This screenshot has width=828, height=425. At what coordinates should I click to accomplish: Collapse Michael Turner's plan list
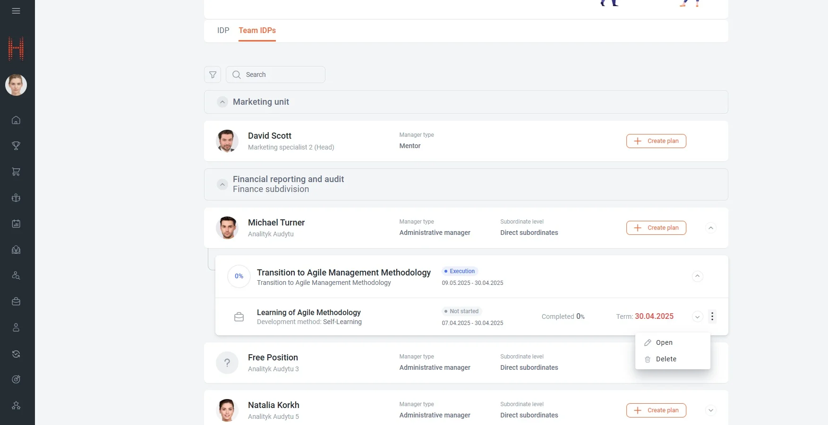coord(710,228)
